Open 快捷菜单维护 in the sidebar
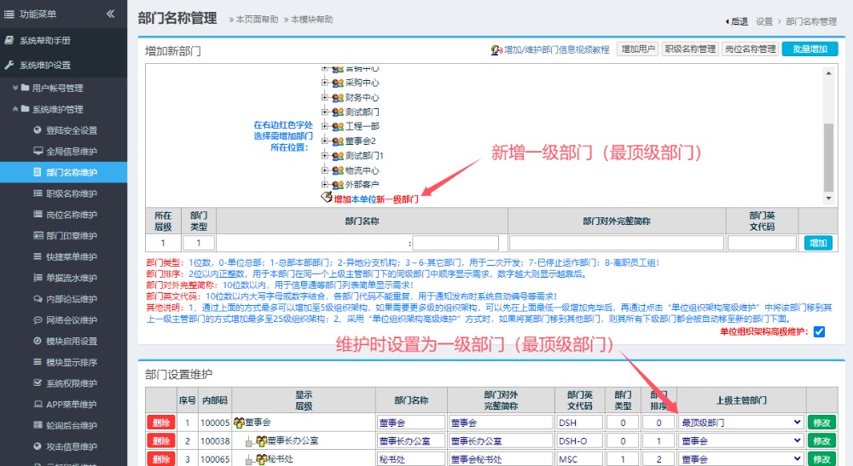 [71, 256]
